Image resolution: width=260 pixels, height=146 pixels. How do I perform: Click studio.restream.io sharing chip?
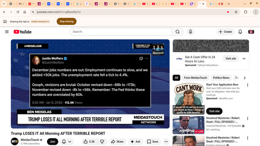40,21
